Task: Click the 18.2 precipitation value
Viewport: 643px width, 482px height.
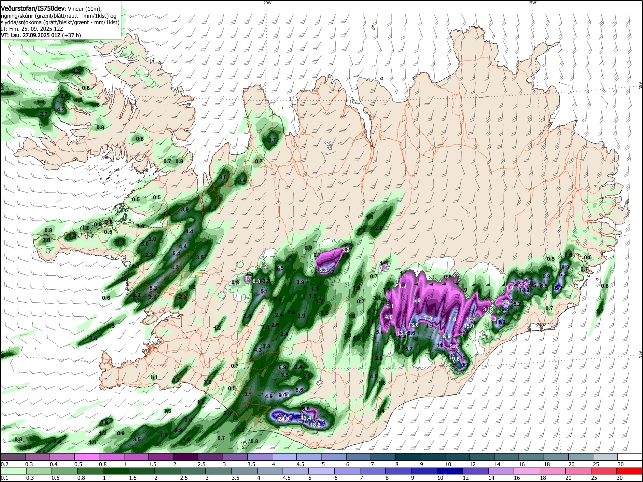Action: [316, 425]
